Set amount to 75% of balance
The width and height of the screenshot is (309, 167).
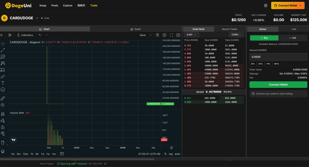(268, 64)
